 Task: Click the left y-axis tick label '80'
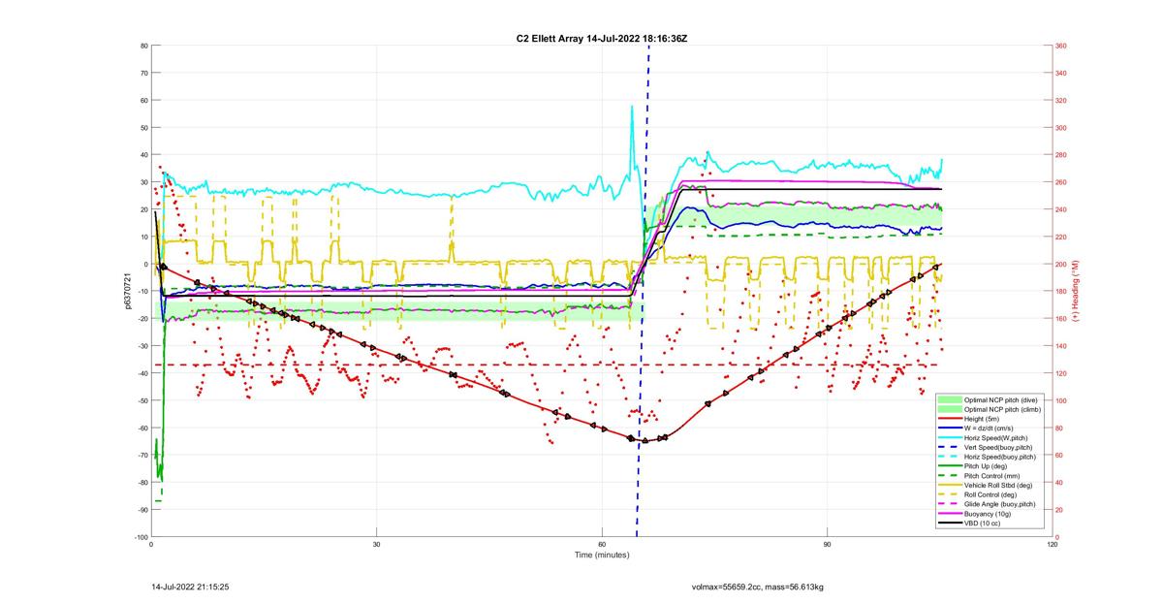[x=142, y=46]
